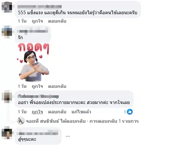Toggle underlined ถูกใจ on the ออร่า comment
Viewport: 170px width, 145px height.
point(37,112)
